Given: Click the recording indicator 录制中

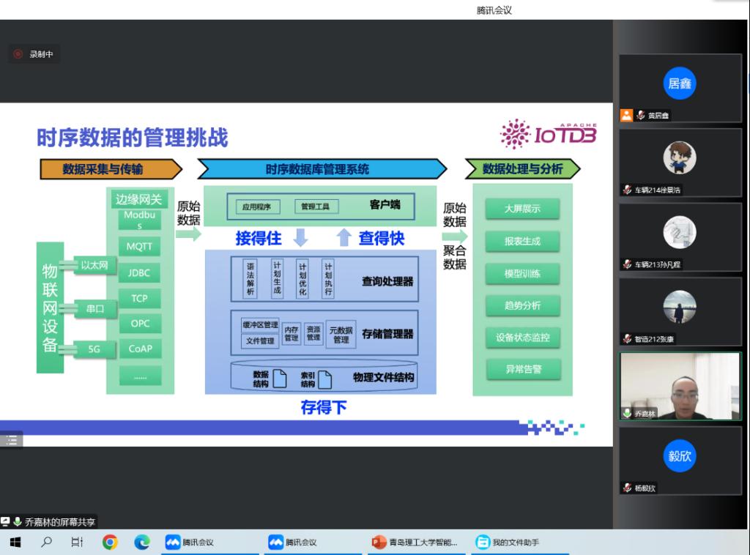Looking at the screenshot, I should coord(34,54).
